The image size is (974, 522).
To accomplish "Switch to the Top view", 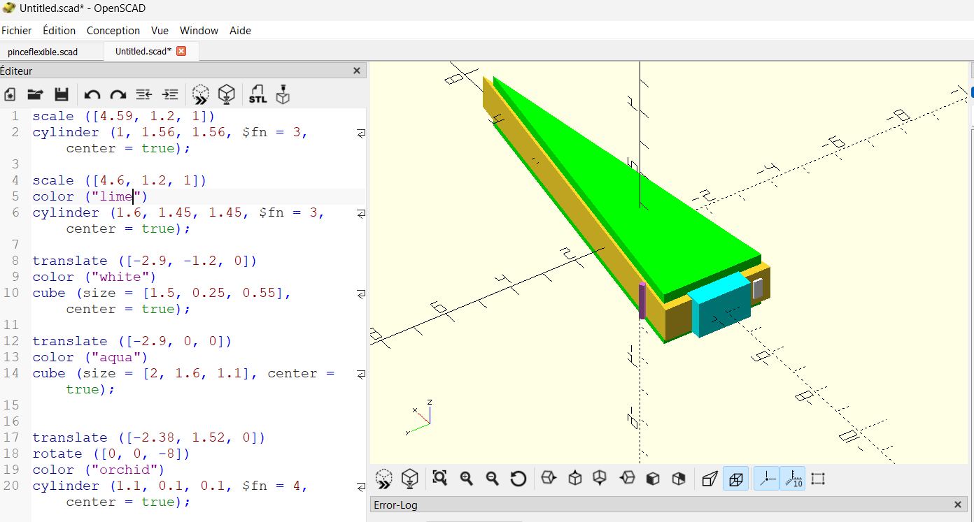I will 575,479.
